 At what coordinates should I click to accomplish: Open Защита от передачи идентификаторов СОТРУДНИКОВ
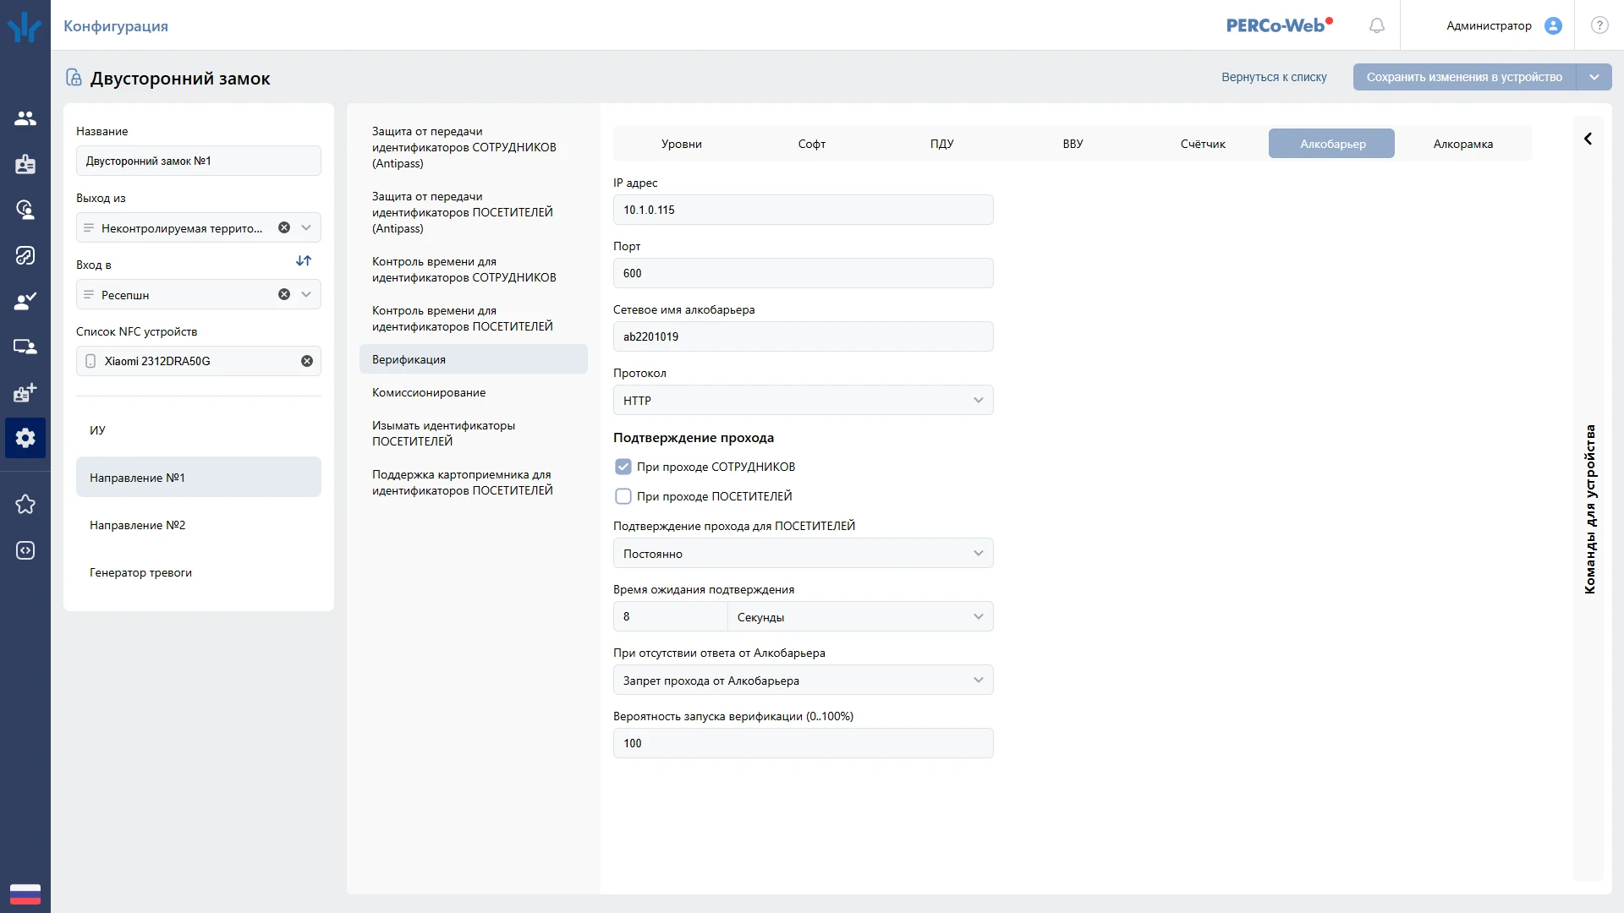[474, 147]
